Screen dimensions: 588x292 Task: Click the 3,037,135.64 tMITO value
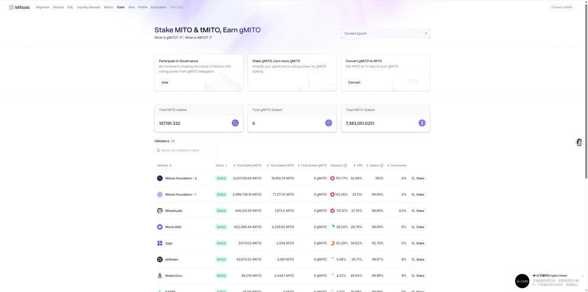tap(247, 178)
